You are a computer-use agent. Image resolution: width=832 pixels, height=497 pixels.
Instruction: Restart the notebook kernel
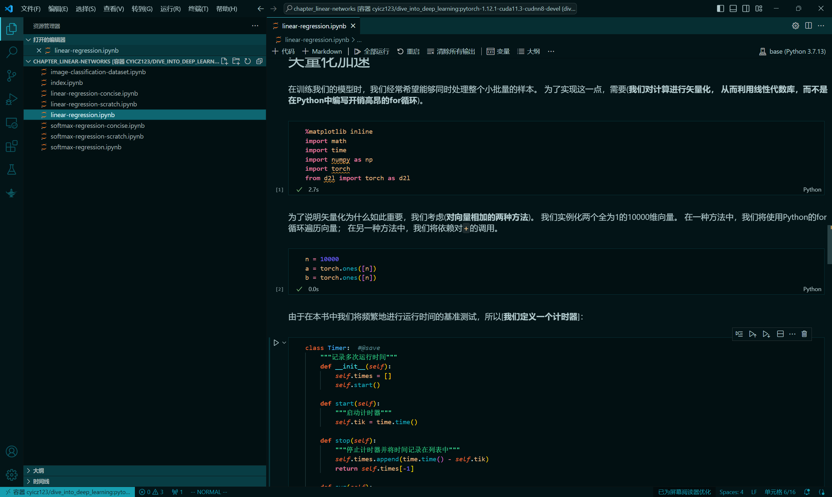tap(408, 51)
